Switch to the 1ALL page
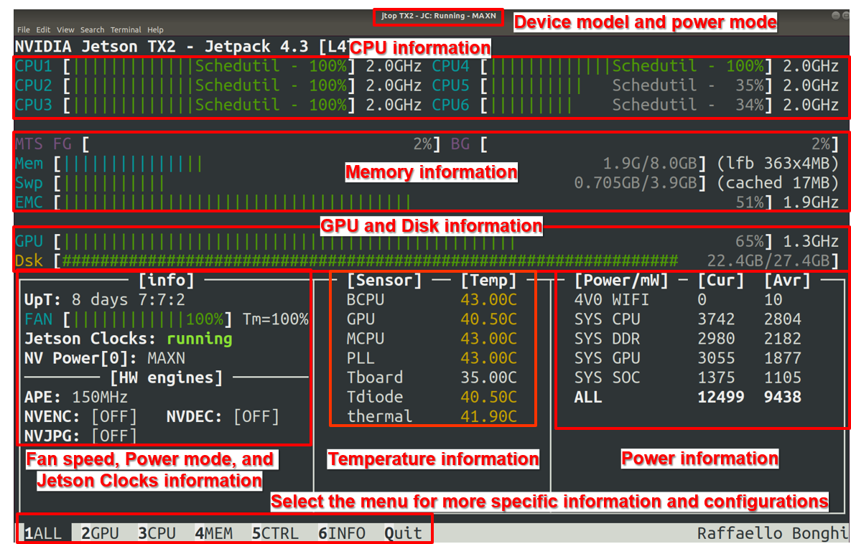Screen dimensions: 851x544 point(43,533)
